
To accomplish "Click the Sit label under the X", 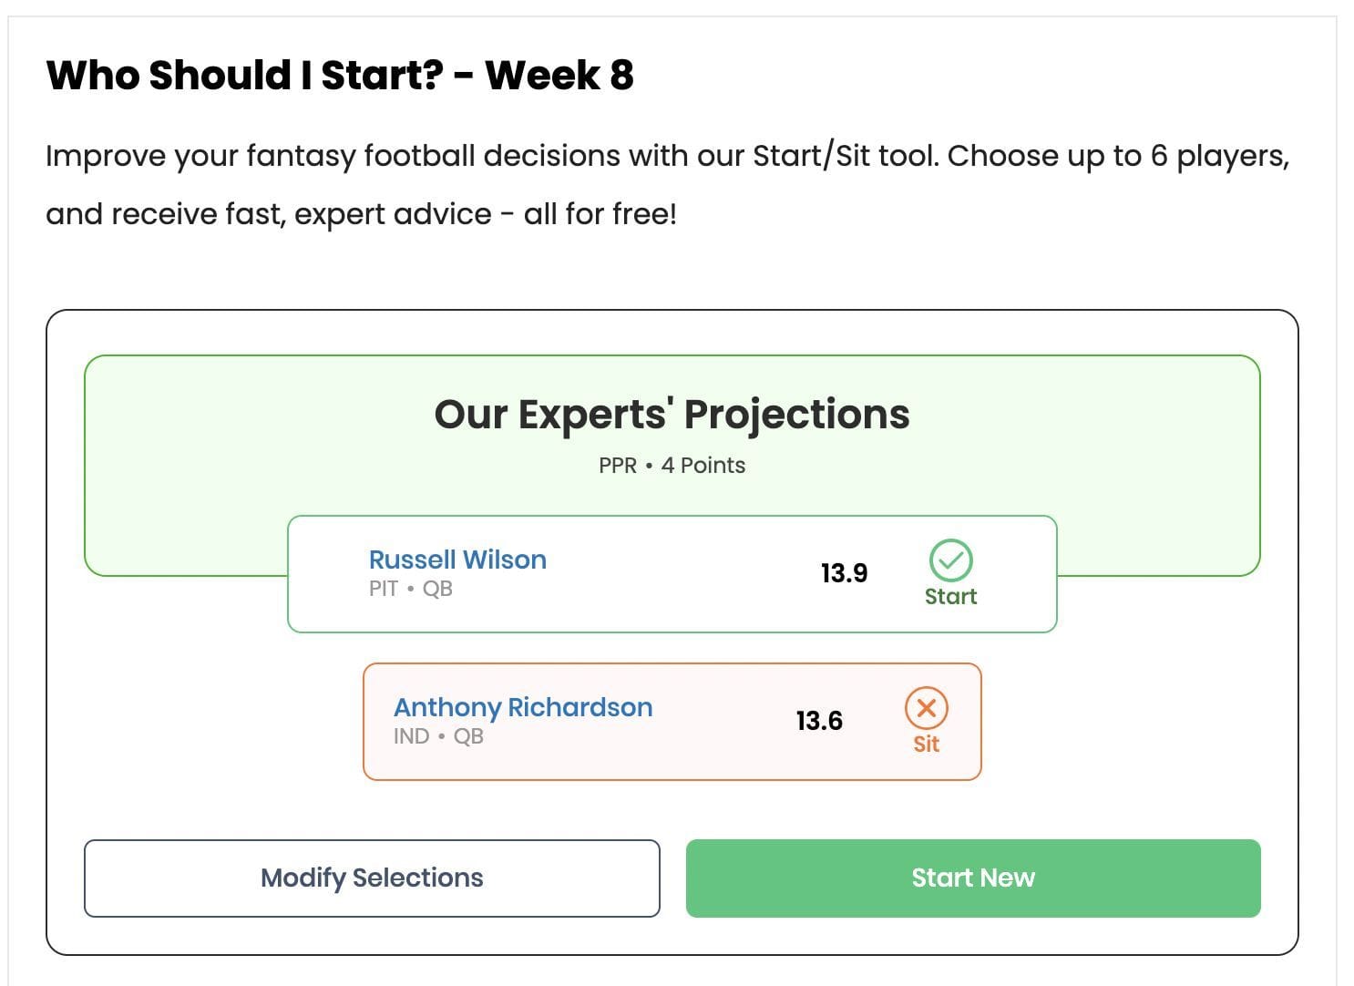I will 926,745.
